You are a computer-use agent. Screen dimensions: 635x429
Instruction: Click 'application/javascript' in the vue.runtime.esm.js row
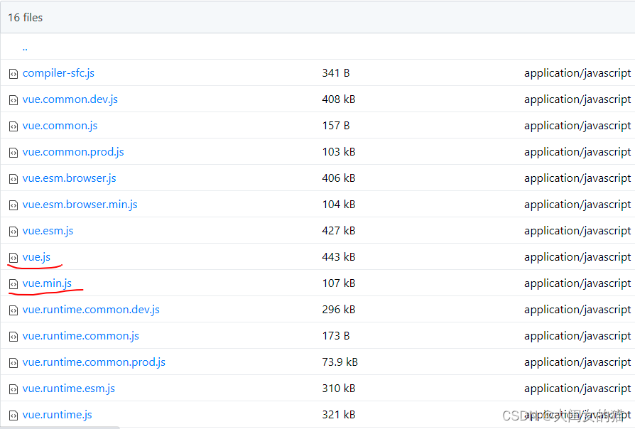[577, 389]
